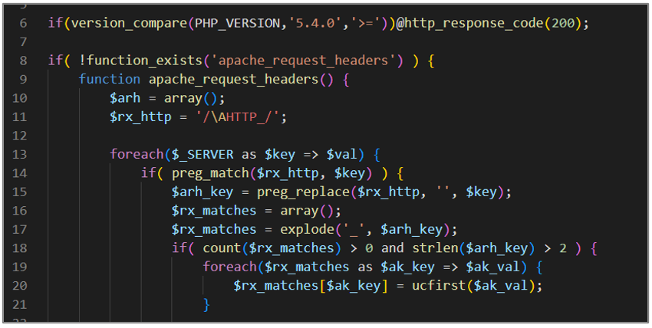652x328 pixels.
Task: Click $rx_matches[$ak_key] on line 20
Action: point(311,286)
